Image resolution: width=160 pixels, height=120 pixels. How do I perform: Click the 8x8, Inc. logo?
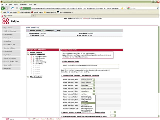[x=11, y=21]
